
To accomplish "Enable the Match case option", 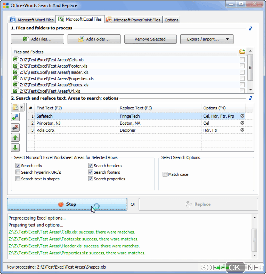I will [x=165, y=174].
